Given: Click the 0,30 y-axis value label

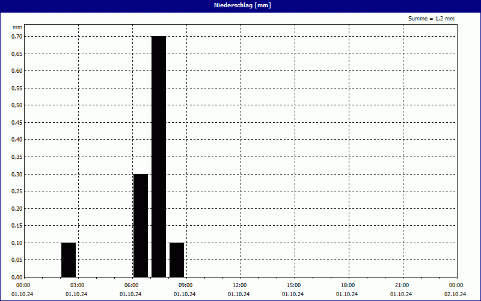Looking at the screenshot, I should pyautogui.click(x=16, y=175).
